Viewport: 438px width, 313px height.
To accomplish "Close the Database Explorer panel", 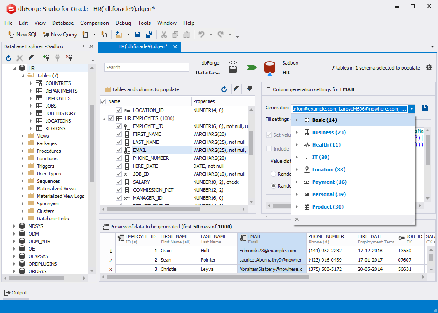I will 91,46.
